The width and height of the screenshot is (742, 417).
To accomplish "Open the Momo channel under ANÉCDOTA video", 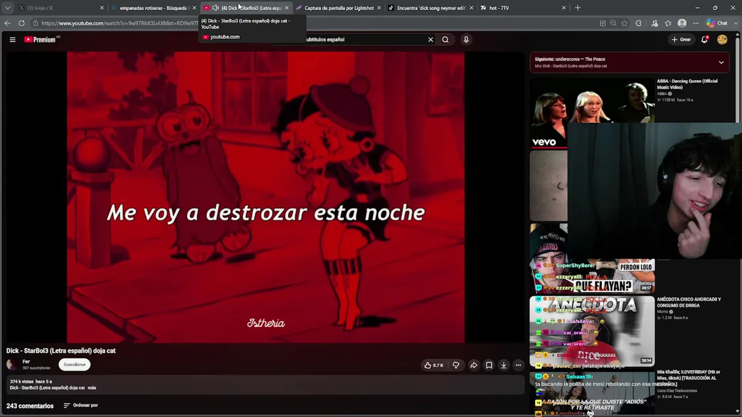I will pyautogui.click(x=663, y=312).
